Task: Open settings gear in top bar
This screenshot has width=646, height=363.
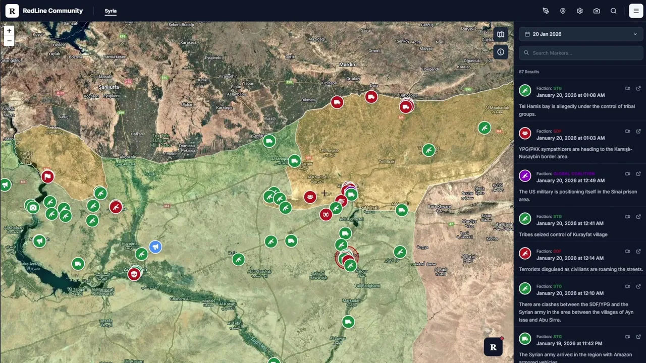Action: (579, 11)
